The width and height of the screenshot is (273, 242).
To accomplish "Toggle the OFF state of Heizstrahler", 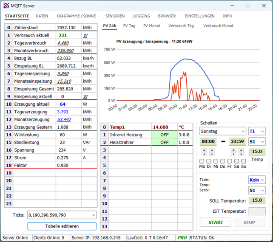I will [x=164, y=143].
